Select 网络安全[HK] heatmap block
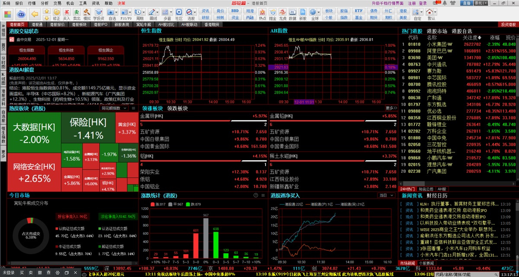The height and width of the screenshot is (277, 519). click(x=35, y=172)
